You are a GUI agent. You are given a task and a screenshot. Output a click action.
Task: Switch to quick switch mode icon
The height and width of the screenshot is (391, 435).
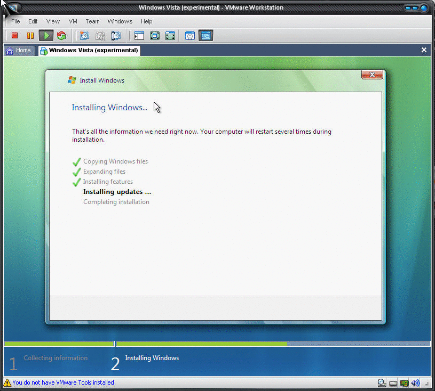click(155, 36)
